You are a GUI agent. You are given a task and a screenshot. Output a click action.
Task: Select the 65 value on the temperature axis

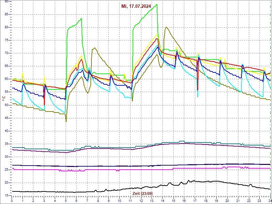click(6, 66)
